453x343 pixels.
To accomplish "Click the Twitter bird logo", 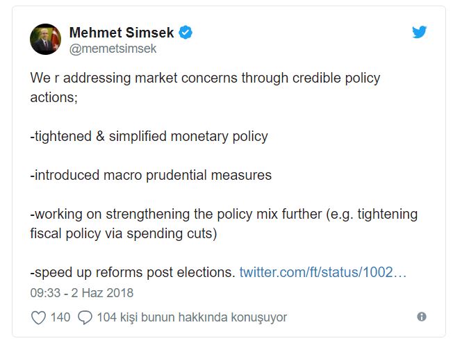I will point(419,32).
